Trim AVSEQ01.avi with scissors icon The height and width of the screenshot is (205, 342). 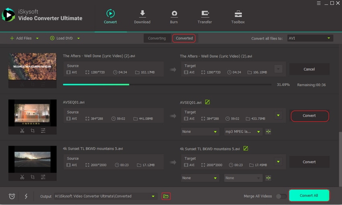22,131
